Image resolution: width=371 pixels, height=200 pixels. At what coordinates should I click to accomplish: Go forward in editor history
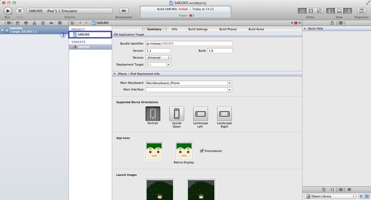[87, 23]
